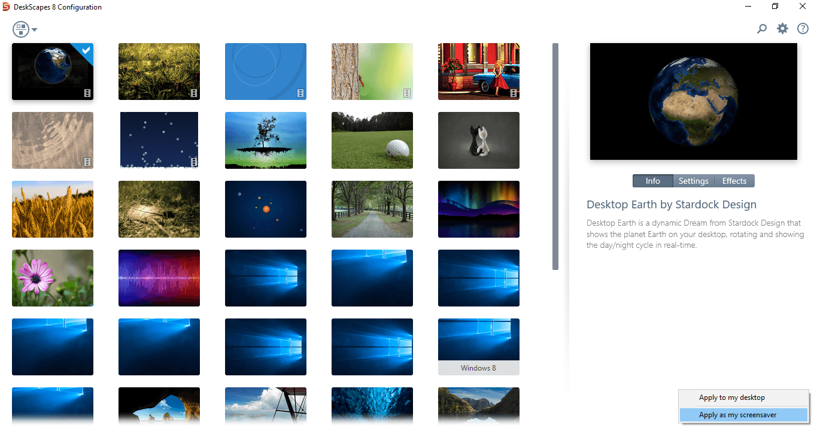Select the solar system orbit thumbnail

[266, 209]
